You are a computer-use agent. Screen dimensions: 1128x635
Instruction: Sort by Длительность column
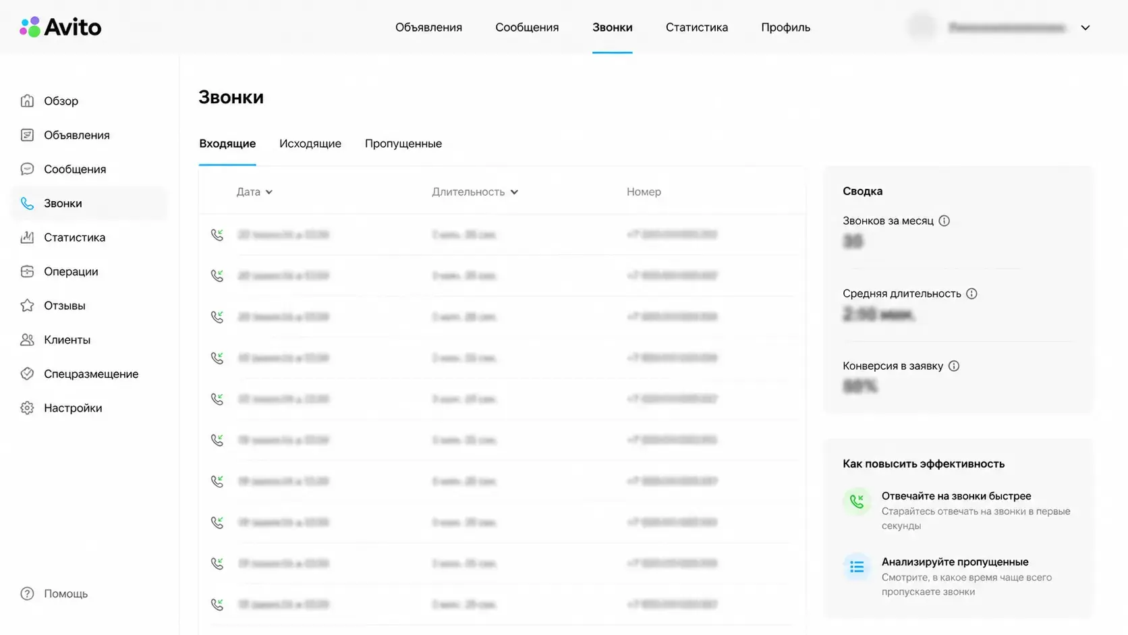pos(475,192)
